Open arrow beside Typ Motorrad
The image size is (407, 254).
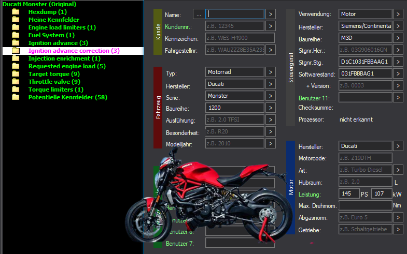(x=271, y=72)
